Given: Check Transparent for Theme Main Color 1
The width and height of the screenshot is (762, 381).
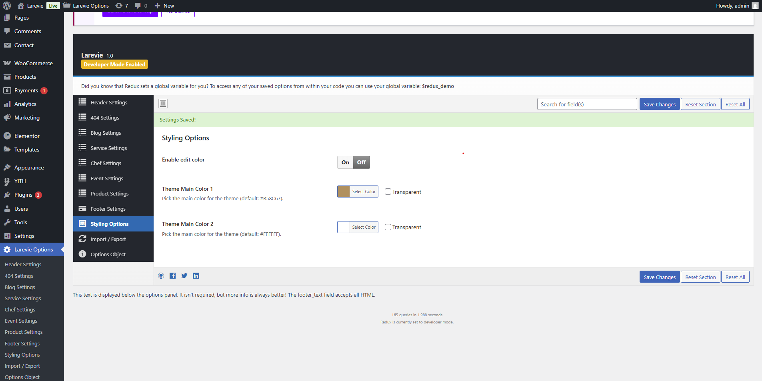Looking at the screenshot, I should tap(388, 191).
